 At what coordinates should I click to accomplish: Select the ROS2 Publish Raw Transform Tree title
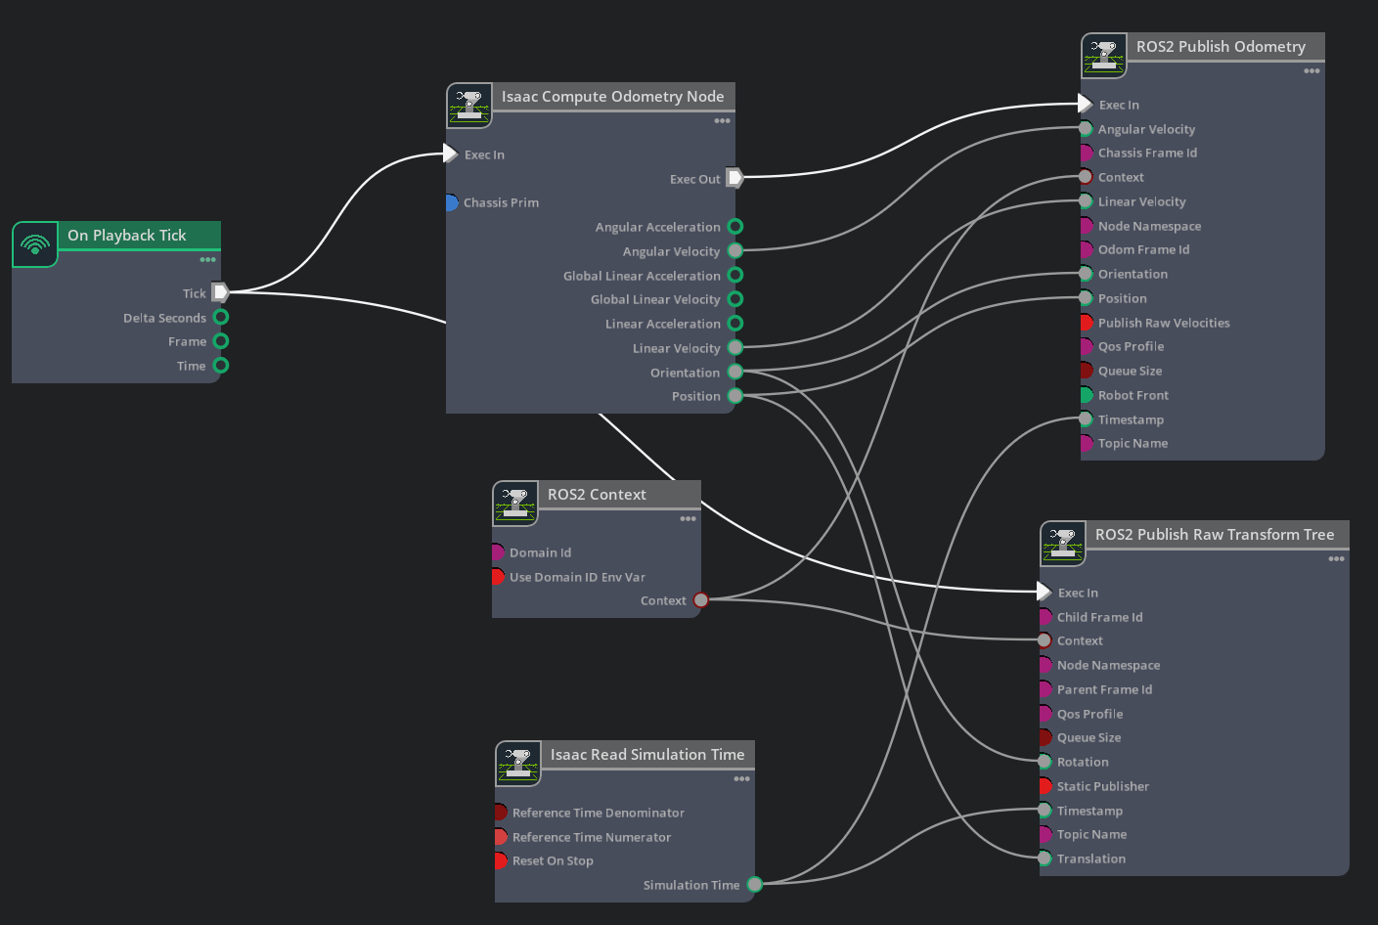coord(1215,534)
